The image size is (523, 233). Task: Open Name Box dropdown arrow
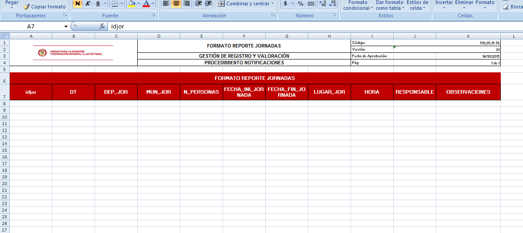pyautogui.click(x=66, y=26)
